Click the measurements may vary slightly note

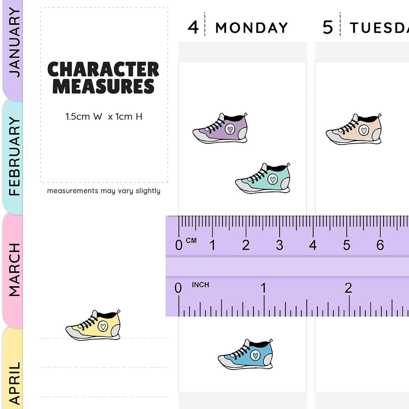coord(103,191)
